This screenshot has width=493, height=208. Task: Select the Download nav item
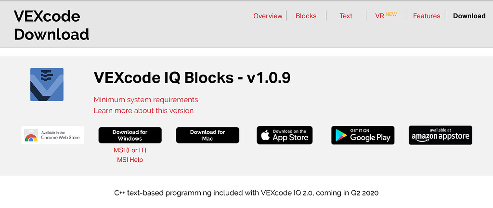pyautogui.click(x=469, y=16)
